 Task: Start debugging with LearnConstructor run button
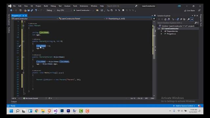coord(81,10)
